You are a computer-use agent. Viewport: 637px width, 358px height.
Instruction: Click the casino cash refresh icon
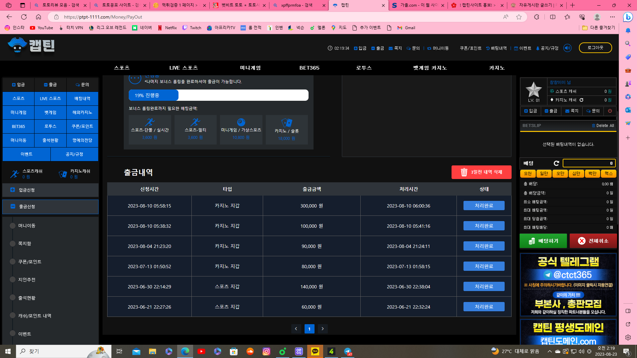point(581,100)
